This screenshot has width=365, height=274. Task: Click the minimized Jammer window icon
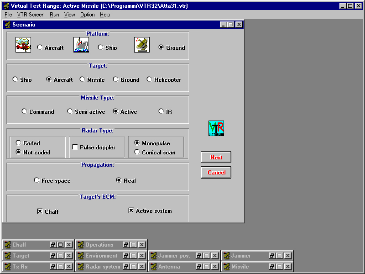point(226,256)
